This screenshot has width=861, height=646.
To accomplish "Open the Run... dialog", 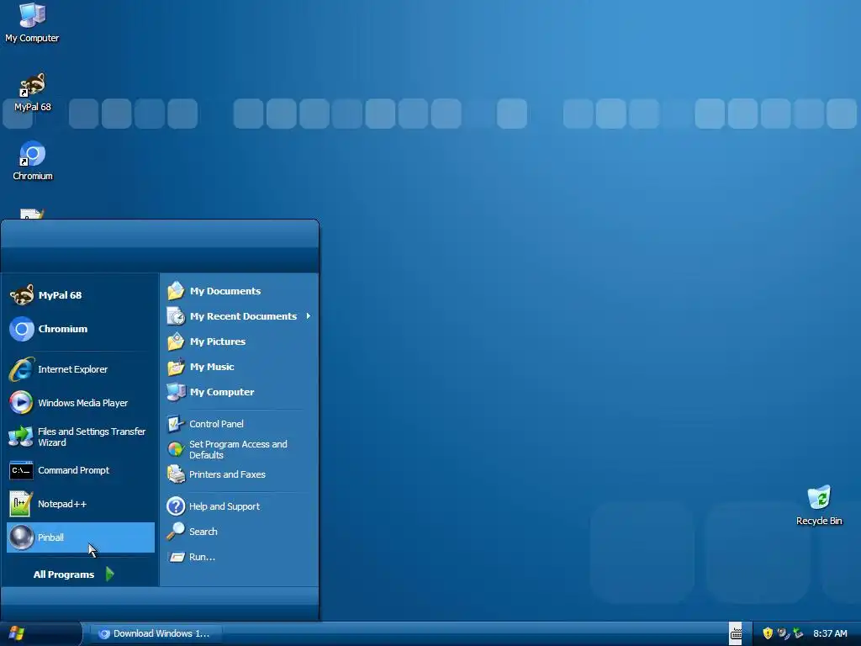I will coord(239,557).
